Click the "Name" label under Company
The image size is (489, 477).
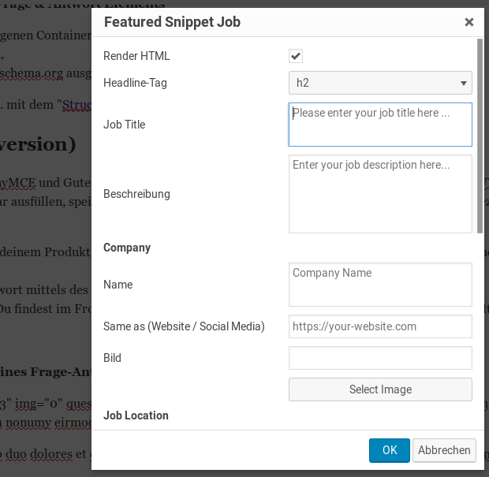click(x=118, y=285)
